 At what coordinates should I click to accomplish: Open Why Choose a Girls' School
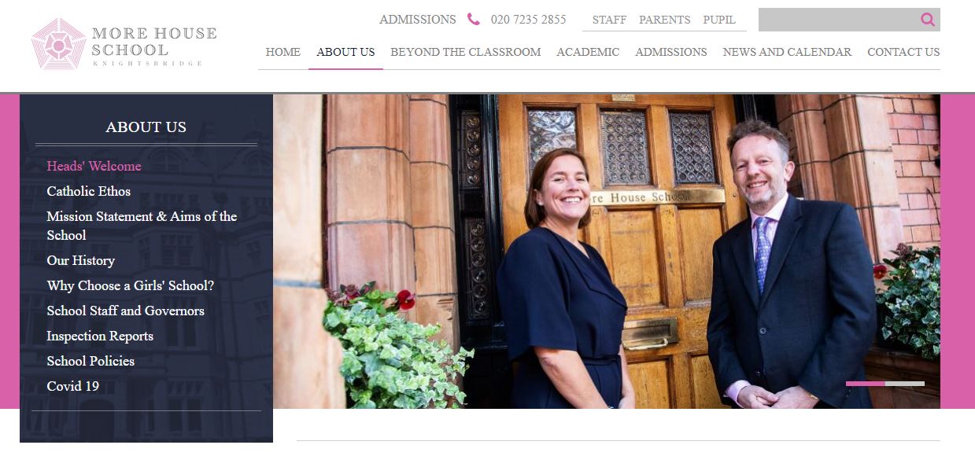click(131, 285)
